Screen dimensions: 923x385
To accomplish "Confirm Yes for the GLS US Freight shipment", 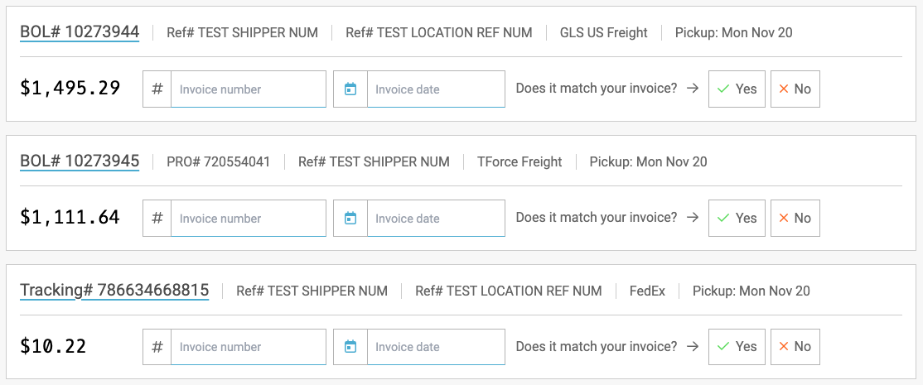I will [x=737, y=89].
